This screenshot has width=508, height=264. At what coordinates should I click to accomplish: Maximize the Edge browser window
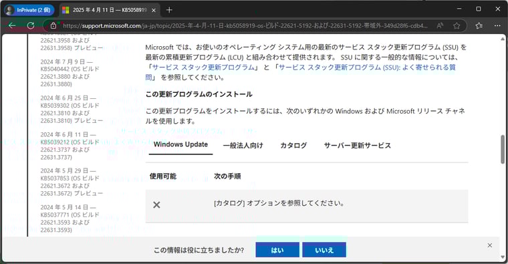pos(479,9)
